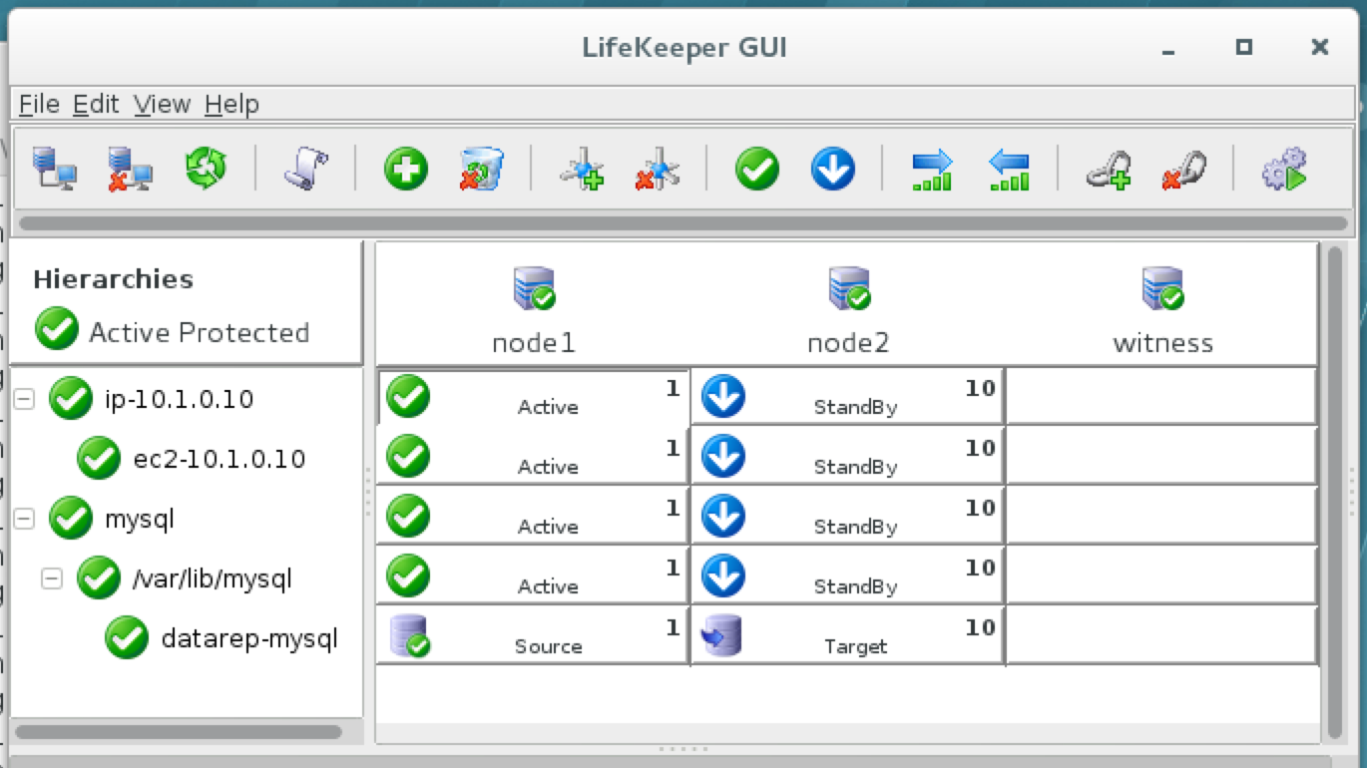Image resolution: width=1367 pixels, height=768 pixels.
Task: Click the Source database icon on node1
Action: point(409,635)
